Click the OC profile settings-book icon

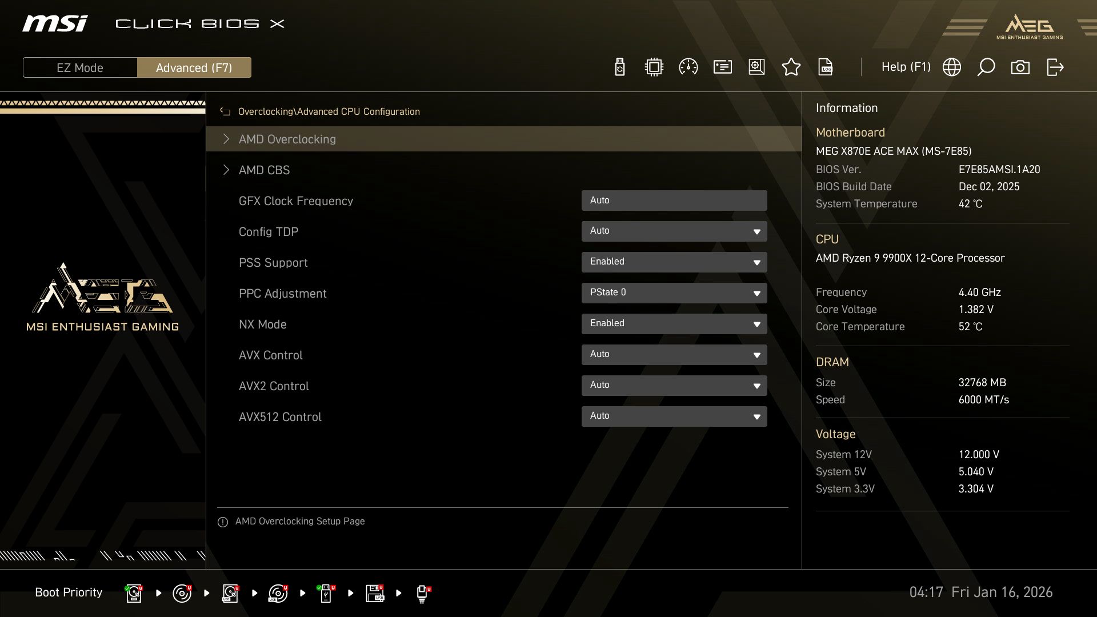pos(756,67)
